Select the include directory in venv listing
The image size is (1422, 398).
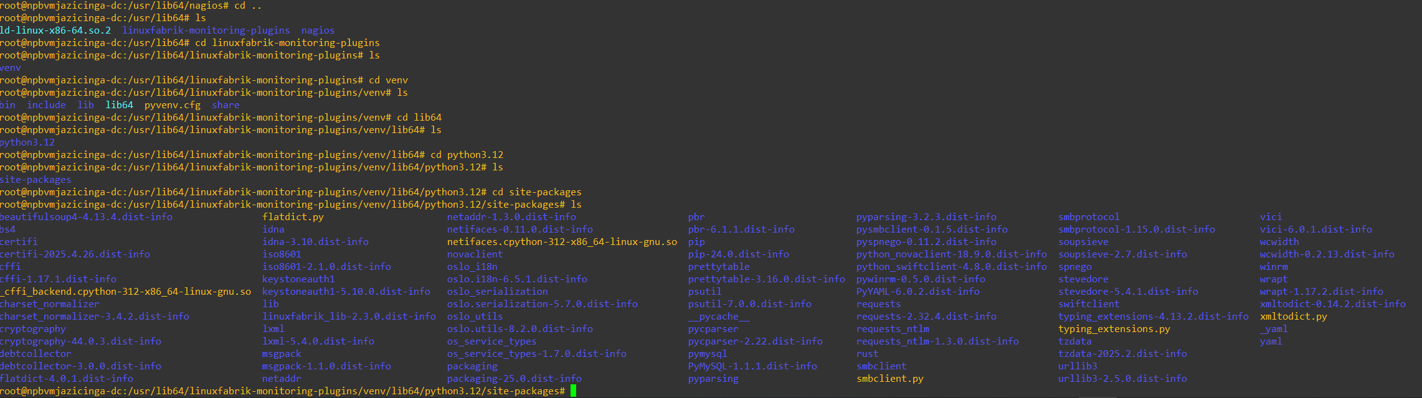[x=46, y=105]
